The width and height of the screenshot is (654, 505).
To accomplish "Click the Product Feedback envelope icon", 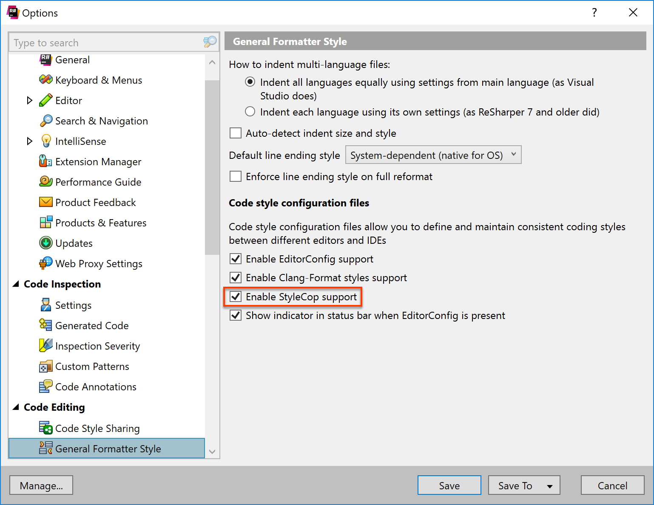I will [x=46, y=202].
